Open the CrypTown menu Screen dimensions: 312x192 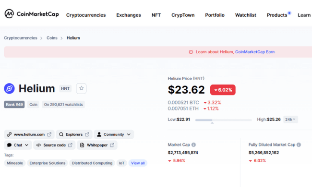point(183,15)
